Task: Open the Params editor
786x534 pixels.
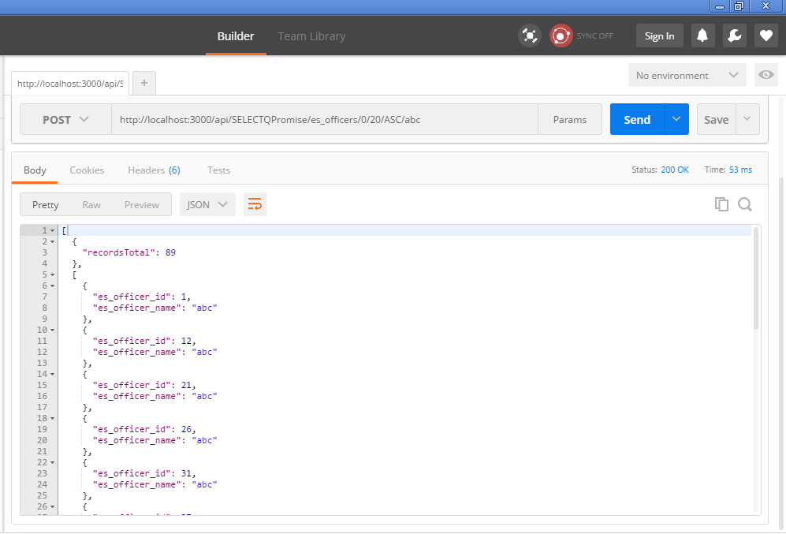Action: pyautogui.click(x=570, y=119)
